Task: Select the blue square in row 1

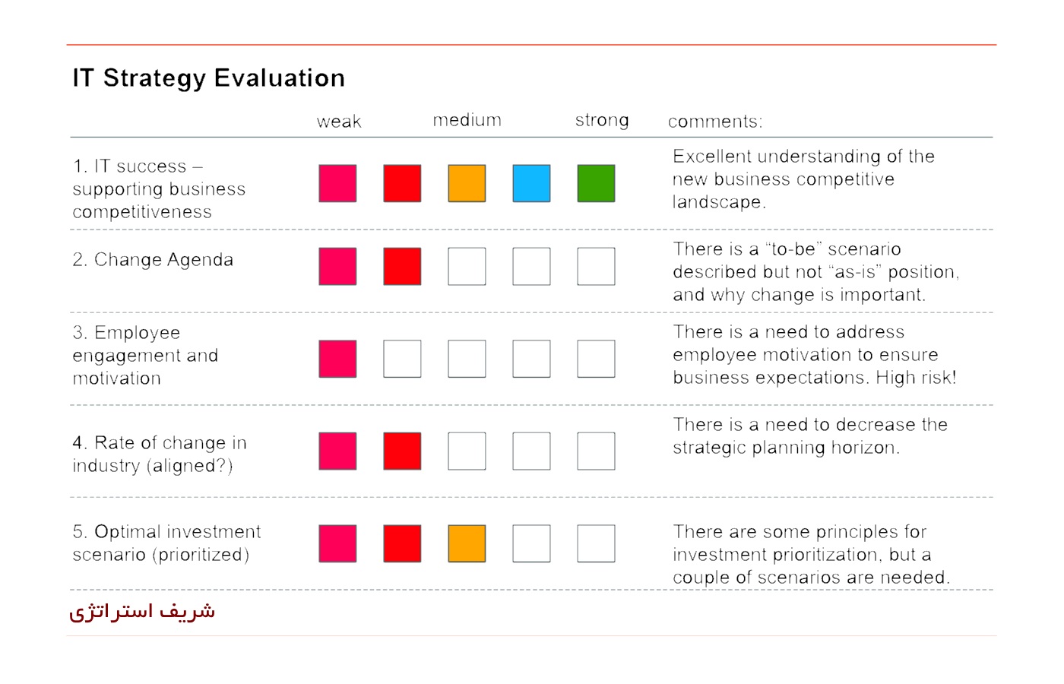Action: pyautogui.click(x=531, y=183)
